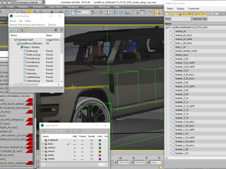
Task: Open Graph Editors menu
Action: (56, 7)
